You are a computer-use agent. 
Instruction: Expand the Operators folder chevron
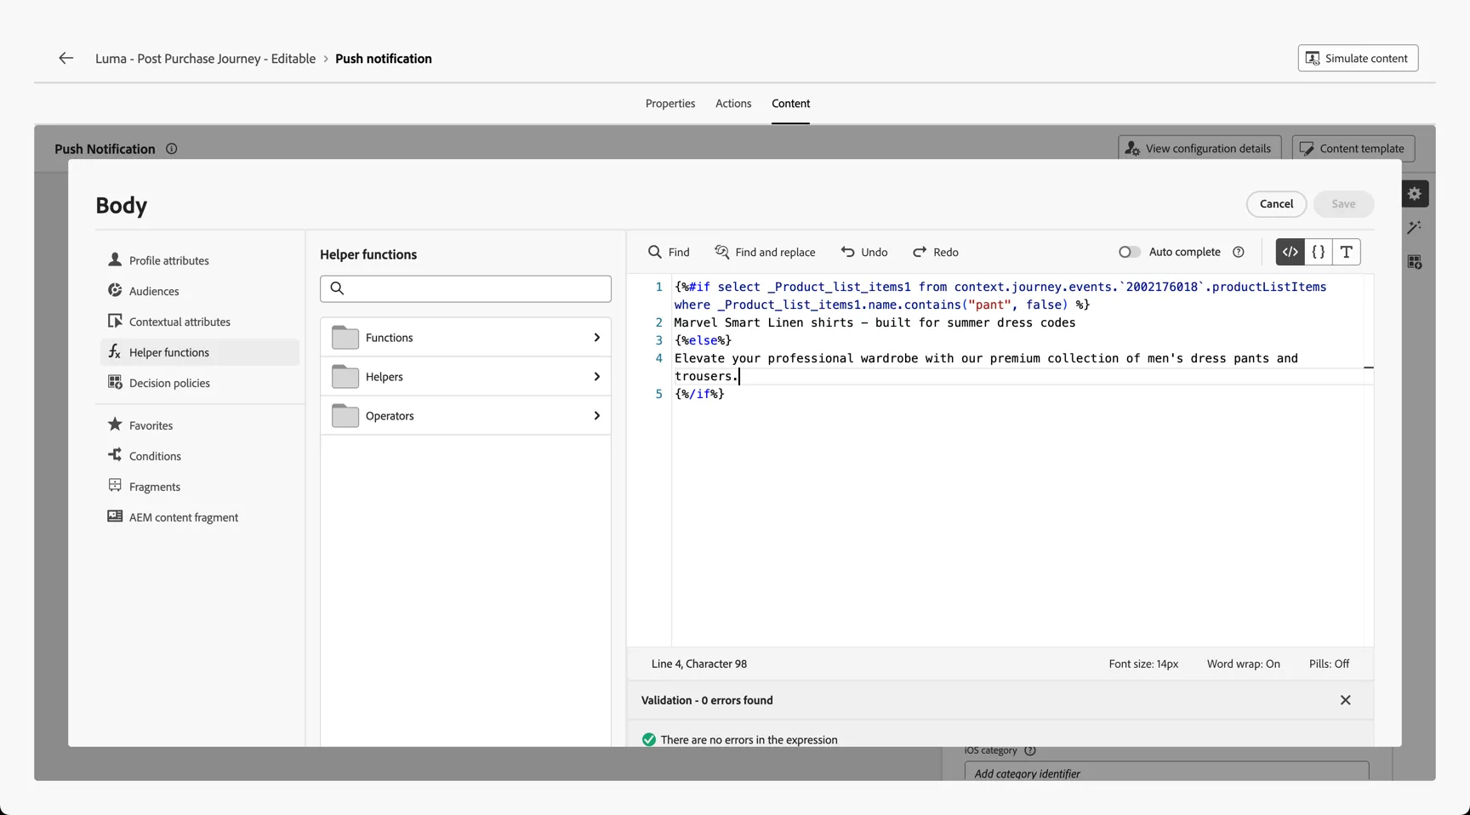(596, 416)
